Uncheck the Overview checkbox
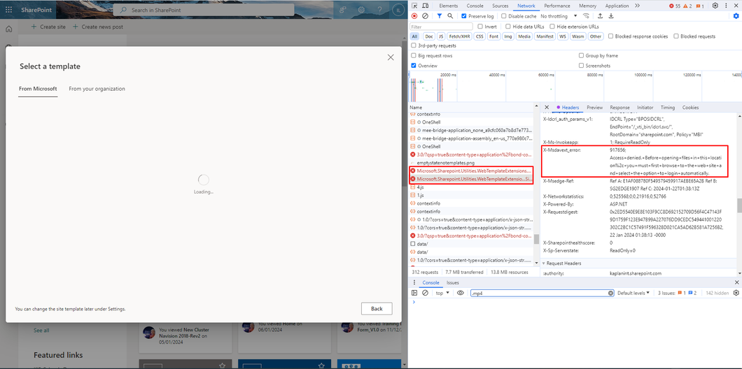742x369 pixels. pos(414,65)
